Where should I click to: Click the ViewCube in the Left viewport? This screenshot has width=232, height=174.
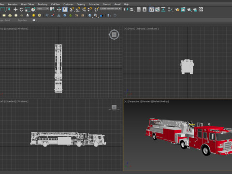[114, 107]
